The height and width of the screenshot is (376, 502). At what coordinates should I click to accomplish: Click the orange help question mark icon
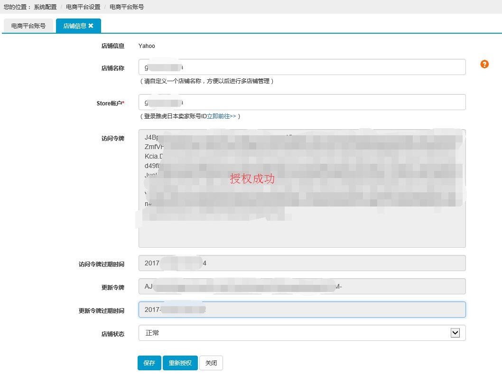click(x=484, y=64)
